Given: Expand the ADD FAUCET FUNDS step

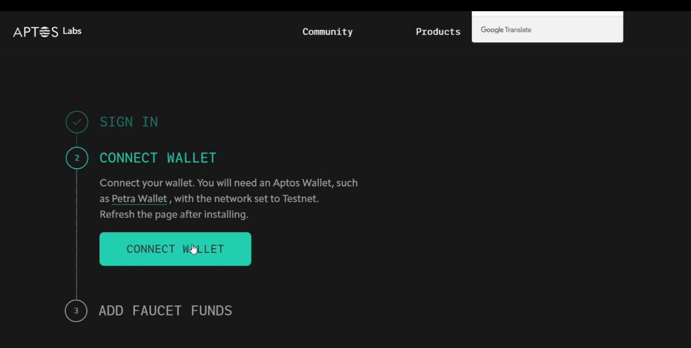Looking at the screenshot, I should click(165, 311).
